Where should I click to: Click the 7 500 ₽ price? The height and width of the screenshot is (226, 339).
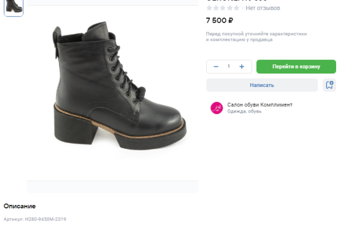point(220,21)
